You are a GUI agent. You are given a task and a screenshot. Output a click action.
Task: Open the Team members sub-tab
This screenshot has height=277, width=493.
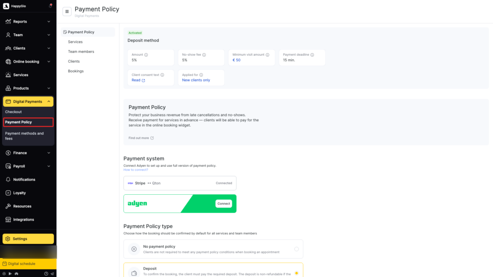click(81, 51)
